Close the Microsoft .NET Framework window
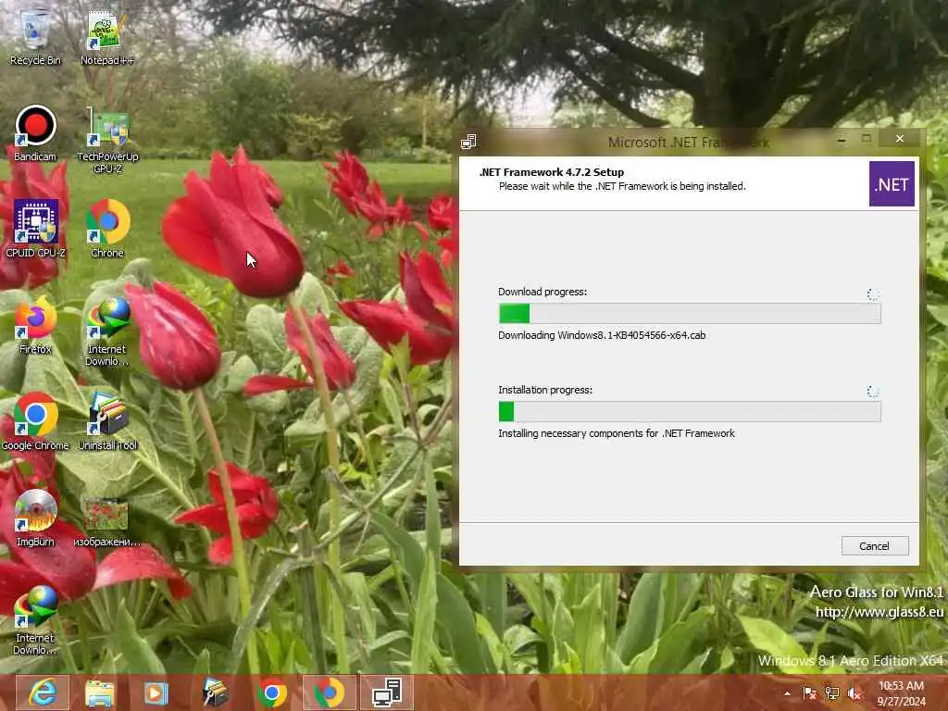This screenshot has width=948, height=711. point(900,139)
